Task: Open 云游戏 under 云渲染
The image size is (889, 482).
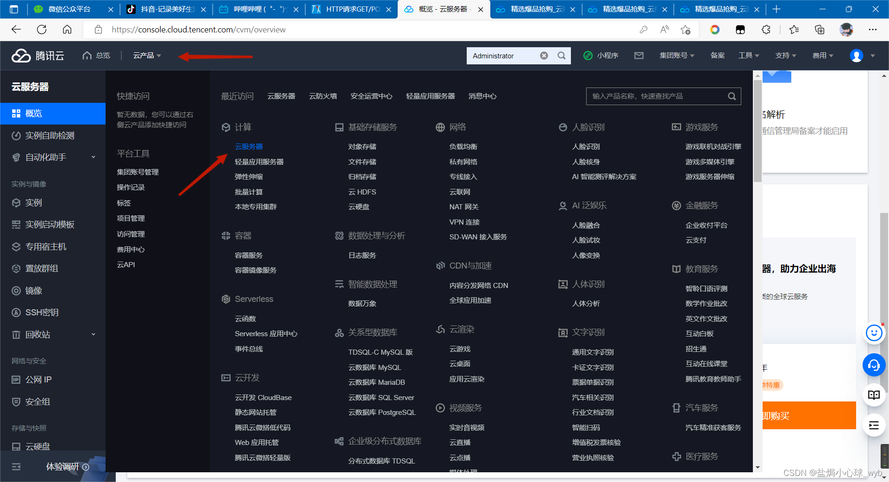Action: 460,349
